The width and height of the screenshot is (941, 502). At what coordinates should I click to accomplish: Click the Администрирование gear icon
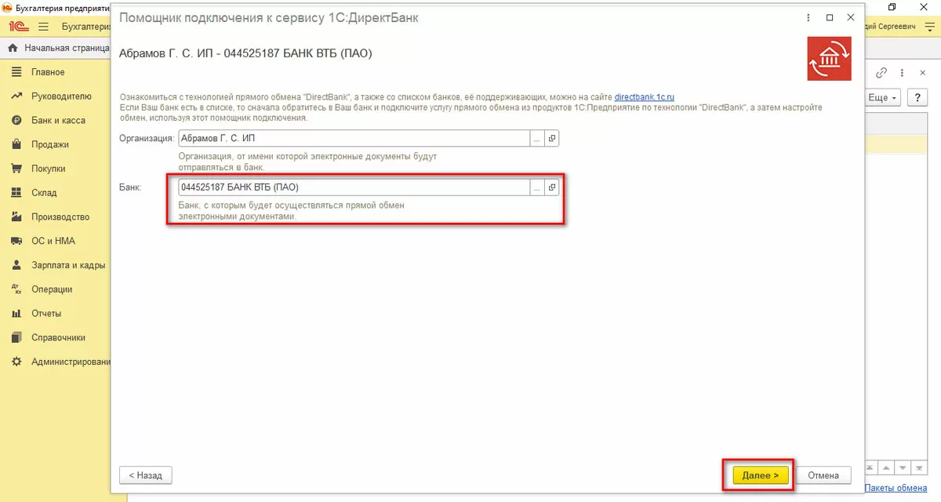[x=16, y=362]
